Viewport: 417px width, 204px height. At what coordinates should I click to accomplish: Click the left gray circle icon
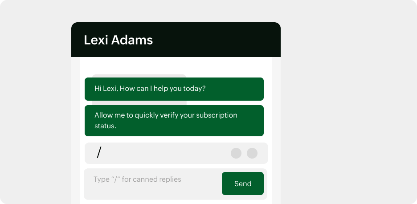coord(236,153)
